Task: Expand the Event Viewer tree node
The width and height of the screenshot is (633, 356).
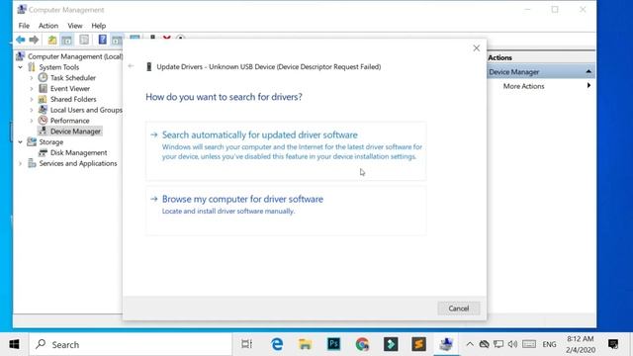Action: 32,88
